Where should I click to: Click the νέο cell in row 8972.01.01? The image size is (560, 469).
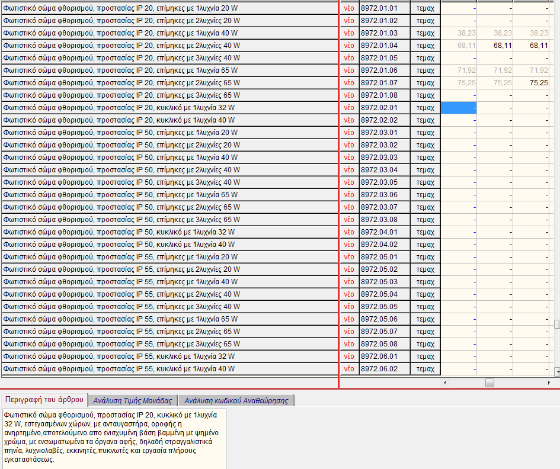[349, 8]
